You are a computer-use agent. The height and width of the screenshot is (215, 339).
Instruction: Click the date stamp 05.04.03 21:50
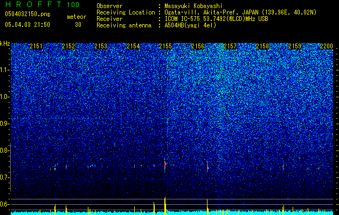[x=27, y=25]
